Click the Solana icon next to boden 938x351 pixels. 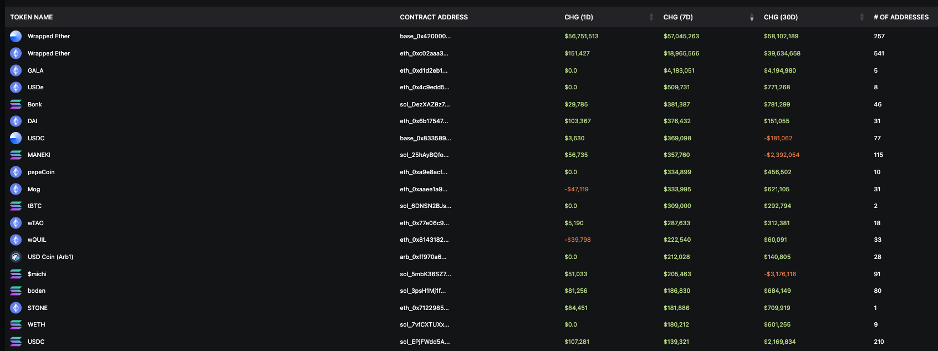pyautogui.click(x=16, y=291)
